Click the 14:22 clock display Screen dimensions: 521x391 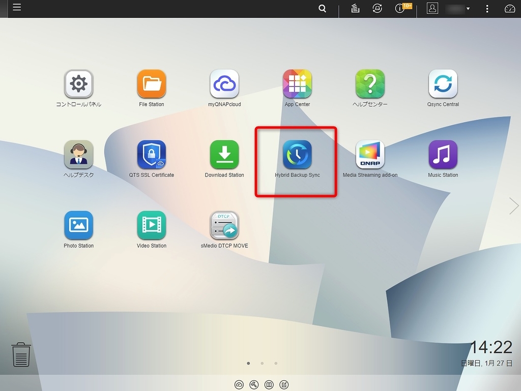pyautogui.click(x=491, y=347)
